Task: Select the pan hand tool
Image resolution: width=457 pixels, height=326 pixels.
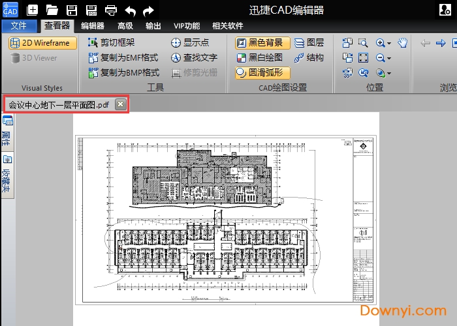Action: pyautogui.click(x=403, y=43)
